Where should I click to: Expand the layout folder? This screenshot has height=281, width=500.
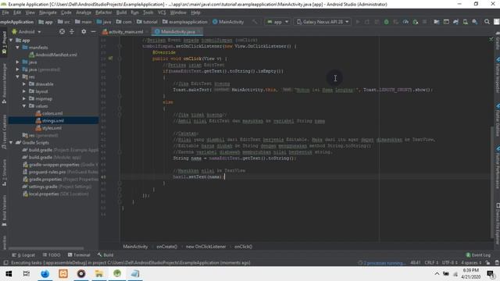coord(24,91)
